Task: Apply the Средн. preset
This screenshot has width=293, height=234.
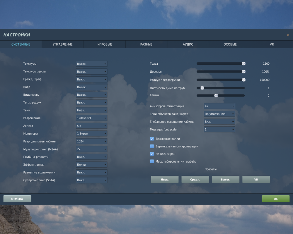Action: pos(195,180)
